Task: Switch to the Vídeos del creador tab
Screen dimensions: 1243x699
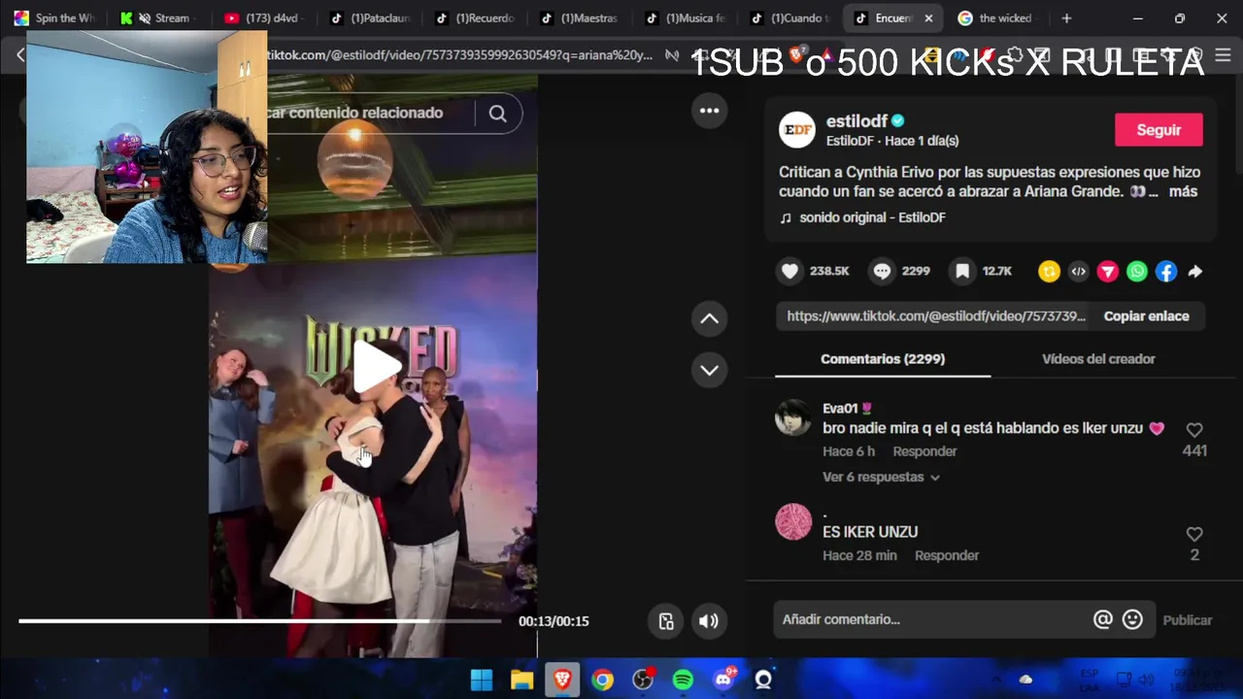Action: tap(1098, 359)
